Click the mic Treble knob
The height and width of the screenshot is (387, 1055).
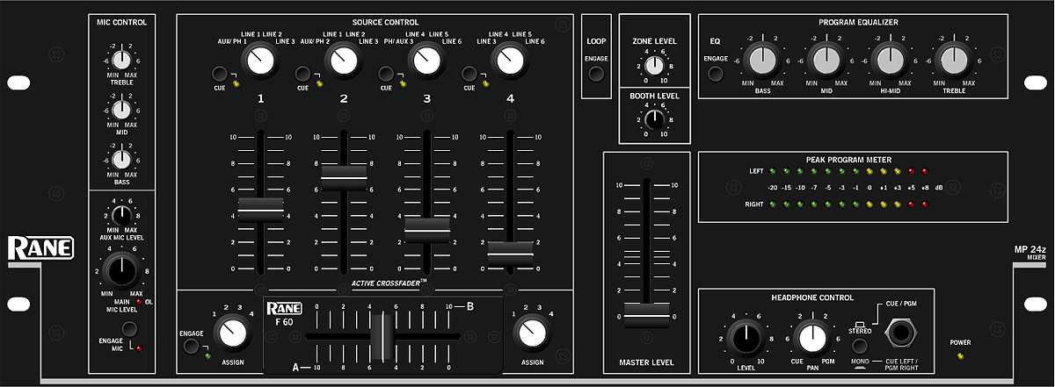tap(122, 60)
